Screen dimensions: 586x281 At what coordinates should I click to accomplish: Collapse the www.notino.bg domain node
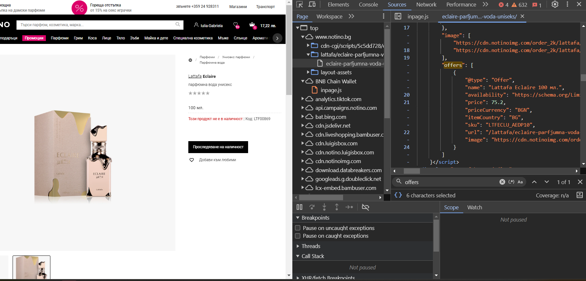(x=303, y=37)
